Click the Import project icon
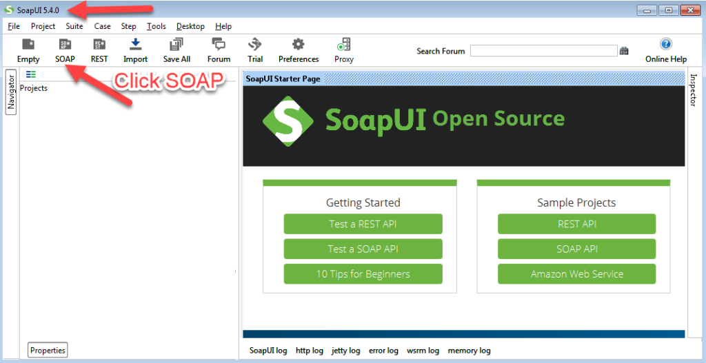This screenshot has height=363, width=706. coord(136,44)
